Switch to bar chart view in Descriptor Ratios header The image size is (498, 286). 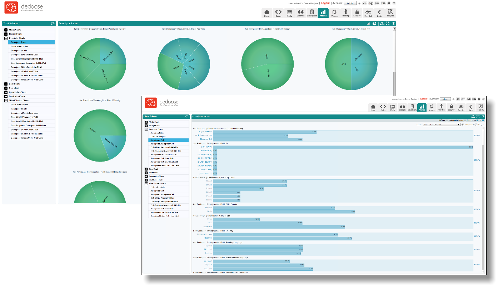[368, 24]
